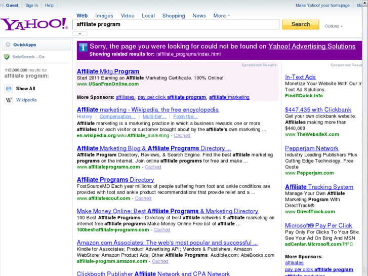Image resolution: width=368 pixels, height=276 pixels.
Task: Switch to the Images search tab
Action: pyautogui.click(x=104, y=16)
